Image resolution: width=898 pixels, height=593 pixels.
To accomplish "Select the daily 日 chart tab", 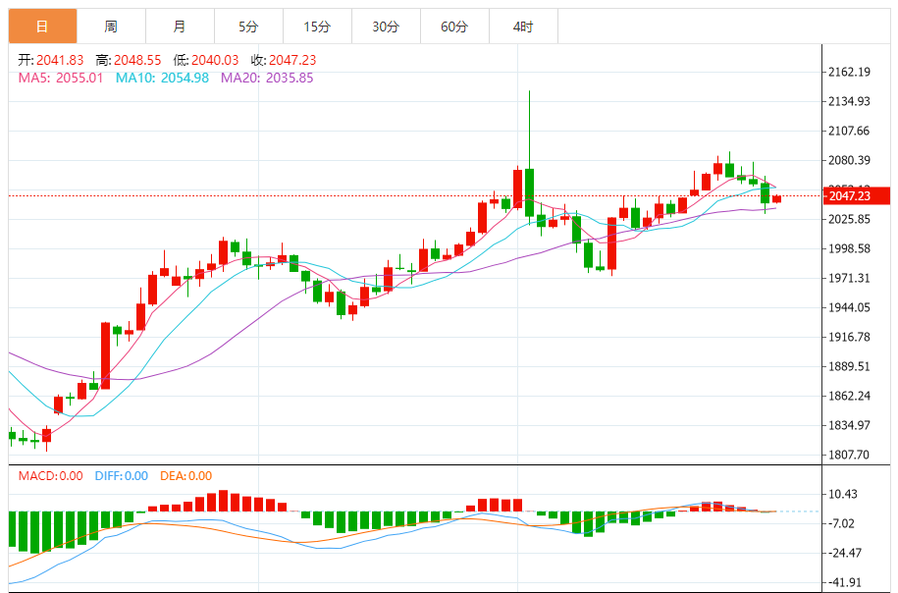I will coord(42,27).
